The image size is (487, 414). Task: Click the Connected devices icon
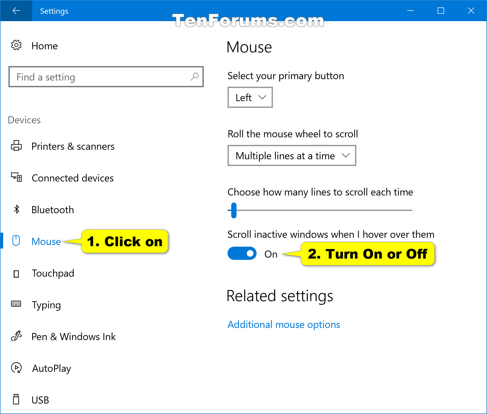coord(16,178)
